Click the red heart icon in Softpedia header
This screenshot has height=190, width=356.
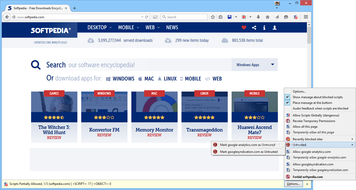point(244,28)
